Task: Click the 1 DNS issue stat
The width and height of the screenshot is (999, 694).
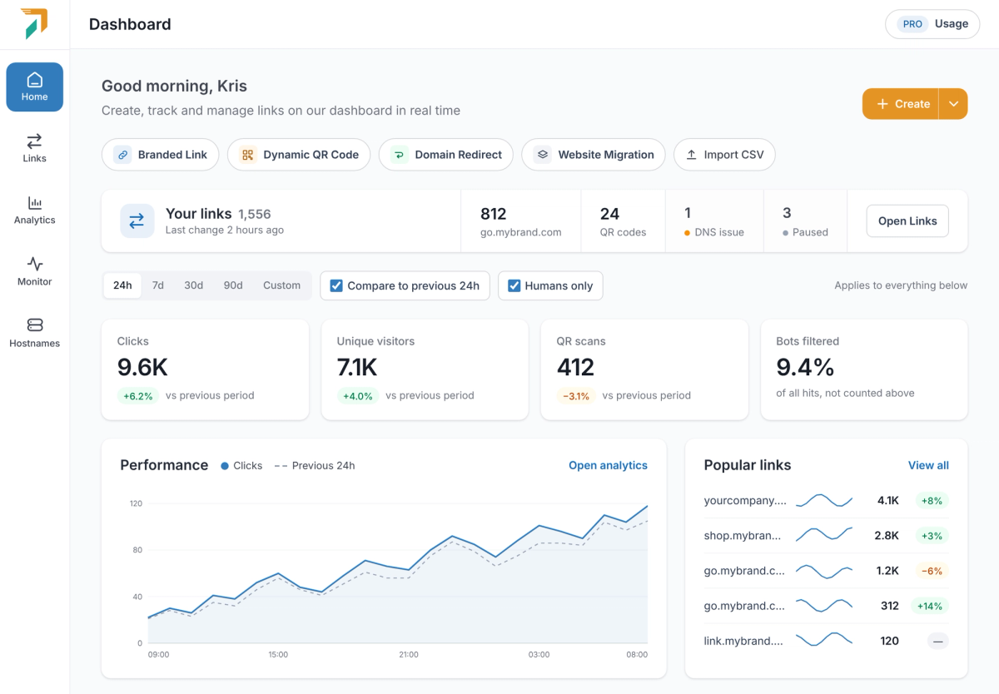Action: click(714, 221)
